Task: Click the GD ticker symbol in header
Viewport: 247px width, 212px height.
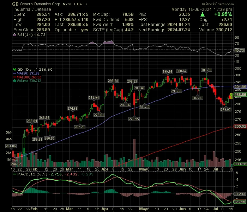Action: [15, 4]
